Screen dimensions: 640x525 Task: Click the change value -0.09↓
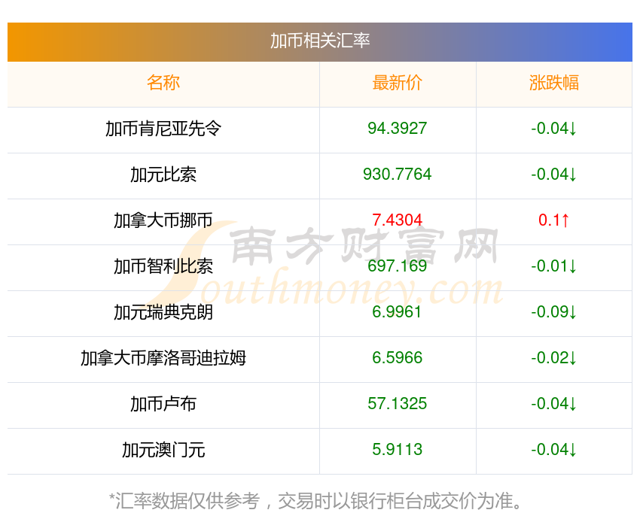[554, 312]
